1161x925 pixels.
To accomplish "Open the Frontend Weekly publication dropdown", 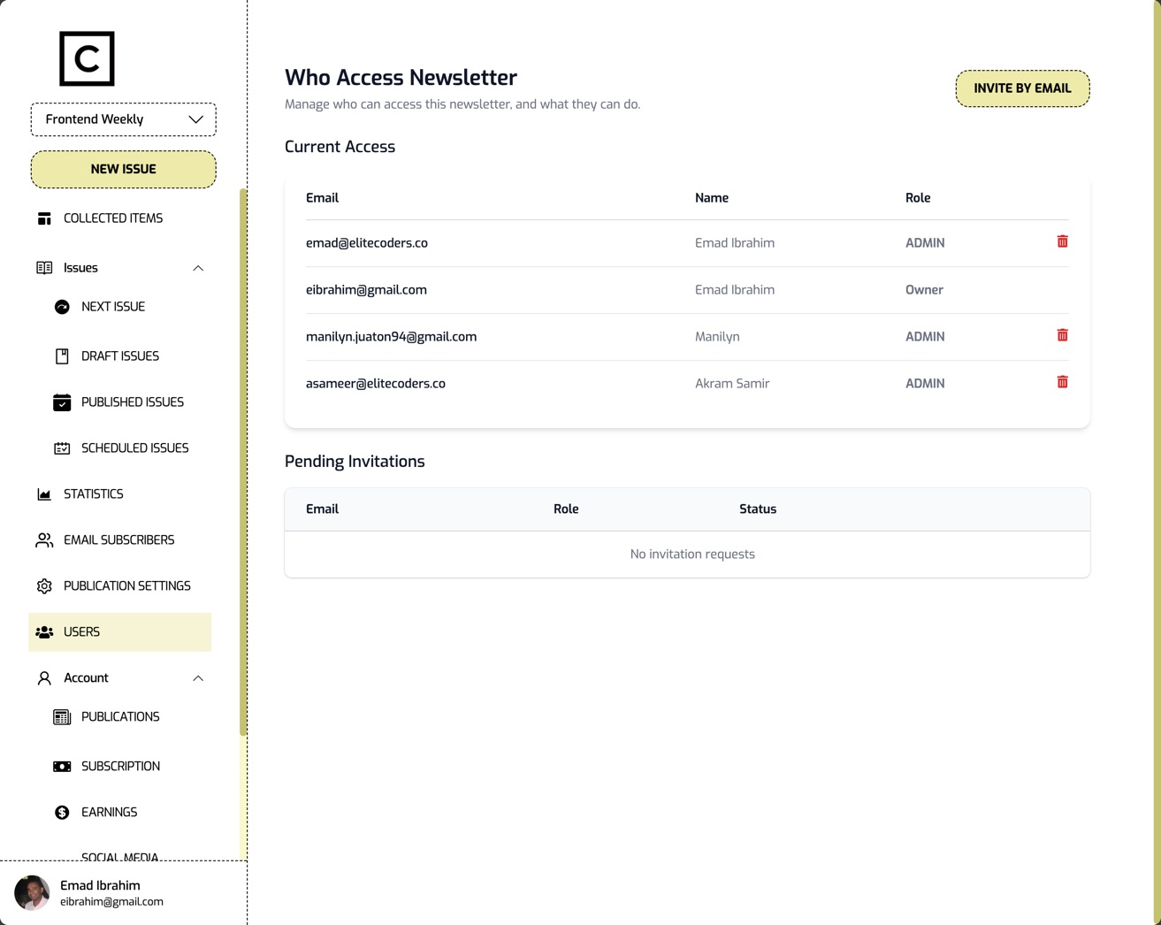I will pos(123,119).
